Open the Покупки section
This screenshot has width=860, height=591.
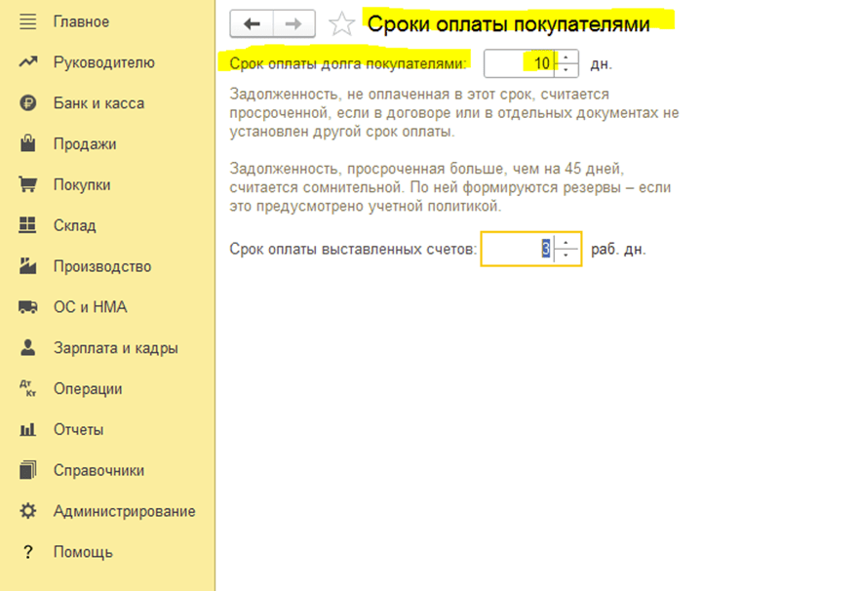click(x=82, y=185)
